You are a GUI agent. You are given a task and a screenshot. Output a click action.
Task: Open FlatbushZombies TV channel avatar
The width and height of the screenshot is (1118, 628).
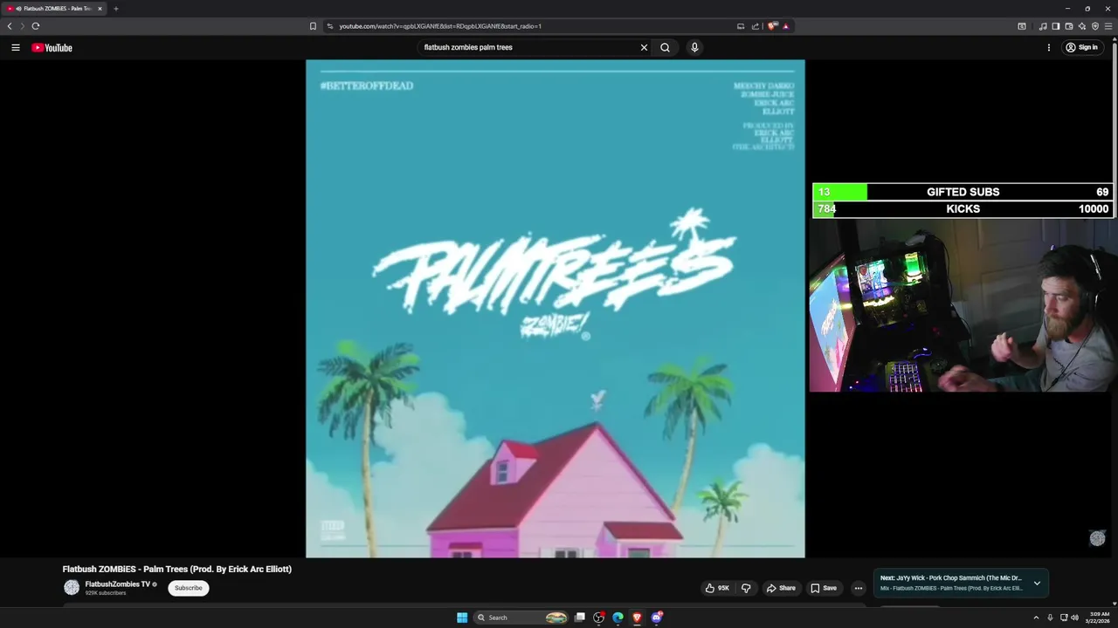coord(72,588)
